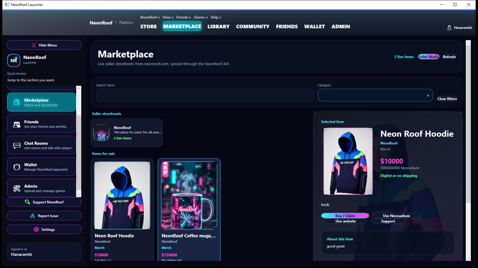Expand the NeonRoof top menu
The height and width of the screenshot is (268, 478).
point(150,17)
